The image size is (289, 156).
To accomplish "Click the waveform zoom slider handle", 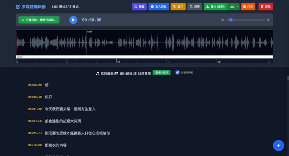I will (231, 20).
